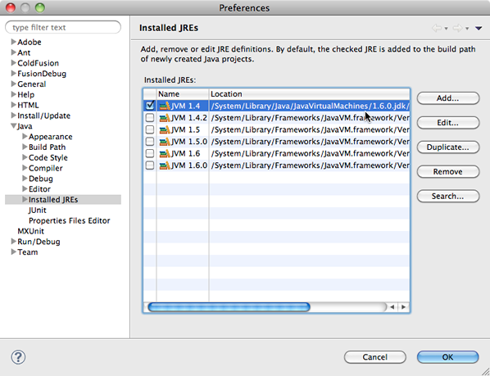490x376 pixels.
Task: Click the type filter text field
Action: coord(63,28)
